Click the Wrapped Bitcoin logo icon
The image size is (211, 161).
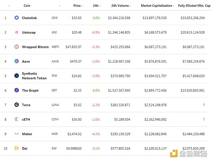(17, 47)
